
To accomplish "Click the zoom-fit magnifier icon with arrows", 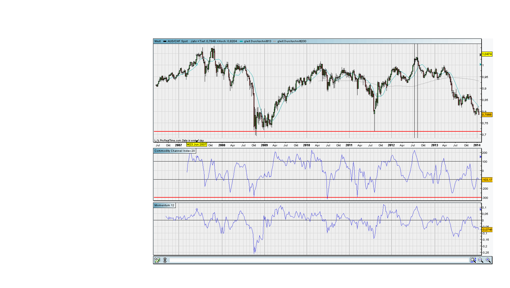I will 473,260.
